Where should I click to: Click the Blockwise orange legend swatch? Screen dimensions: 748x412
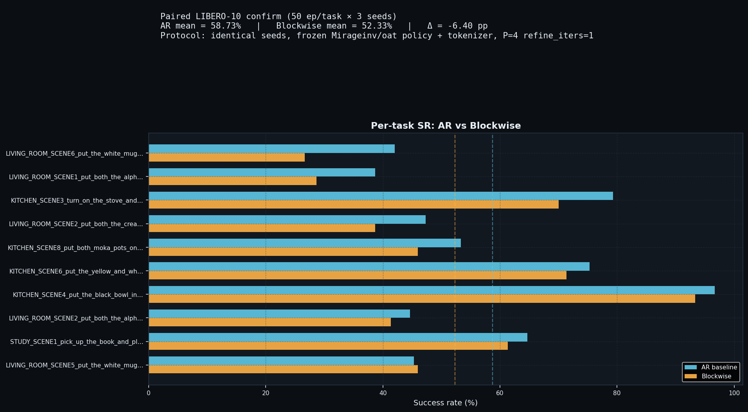(x=691, y=376)
